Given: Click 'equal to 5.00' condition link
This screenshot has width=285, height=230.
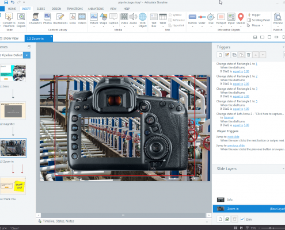Looking at the screenshot, I should click(241, 125).
